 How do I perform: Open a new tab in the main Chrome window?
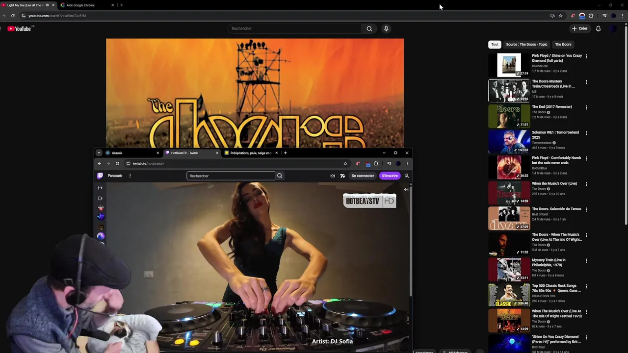coord(121,5)
